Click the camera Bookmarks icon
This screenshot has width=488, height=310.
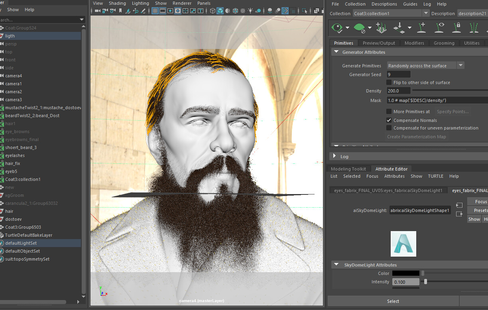point(120,11)
